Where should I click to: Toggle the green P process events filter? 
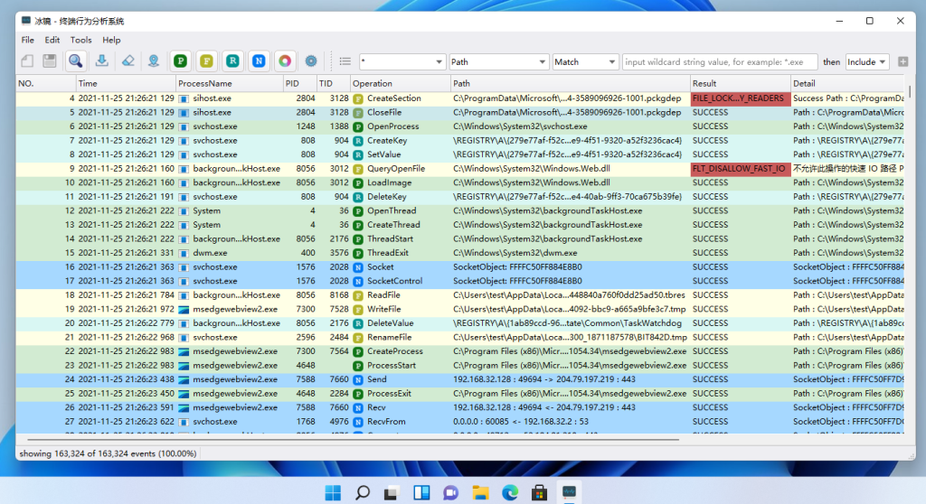181,61
